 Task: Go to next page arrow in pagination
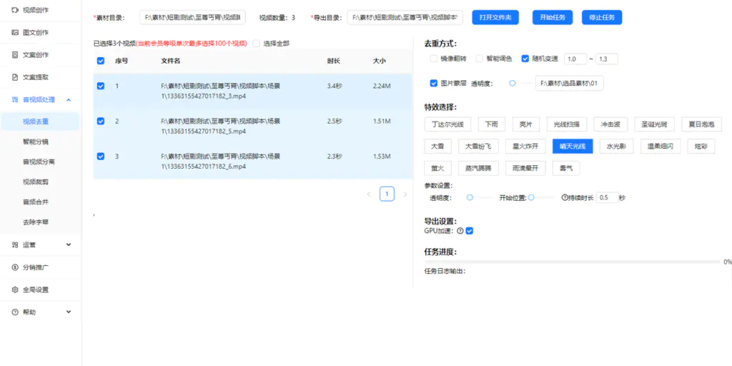point(405,194)
